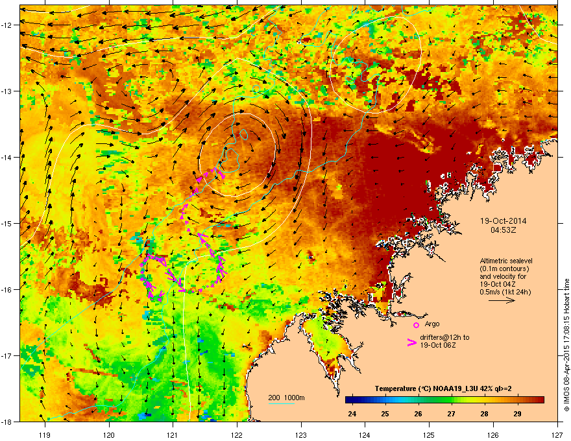Click the colorbar tick label 25
Screen dimensions: 571x441
pos(385,414)
